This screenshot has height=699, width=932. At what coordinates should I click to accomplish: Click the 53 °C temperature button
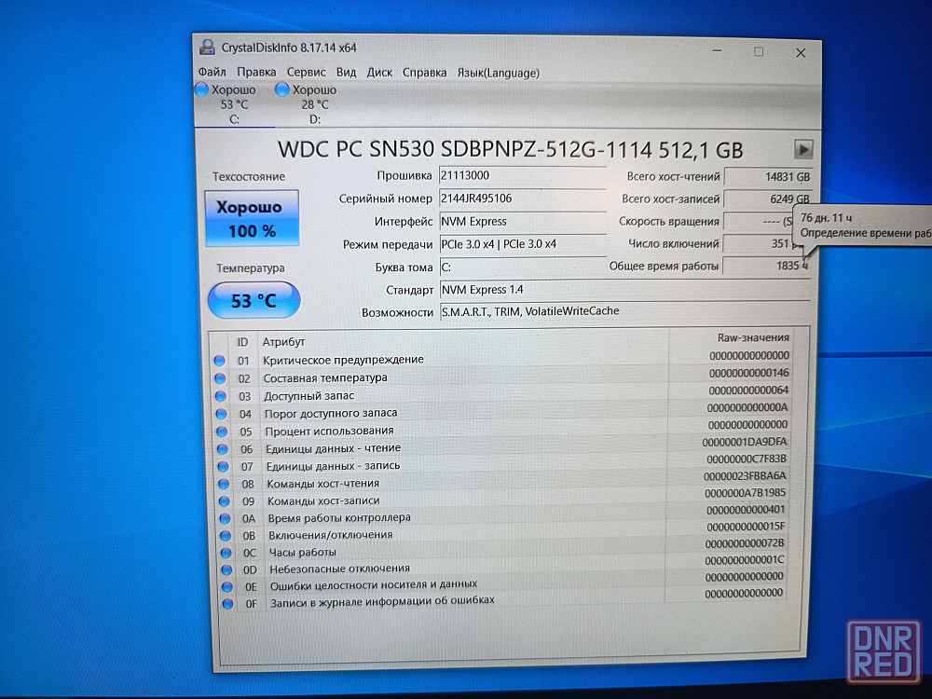click(x=254, y=301)
